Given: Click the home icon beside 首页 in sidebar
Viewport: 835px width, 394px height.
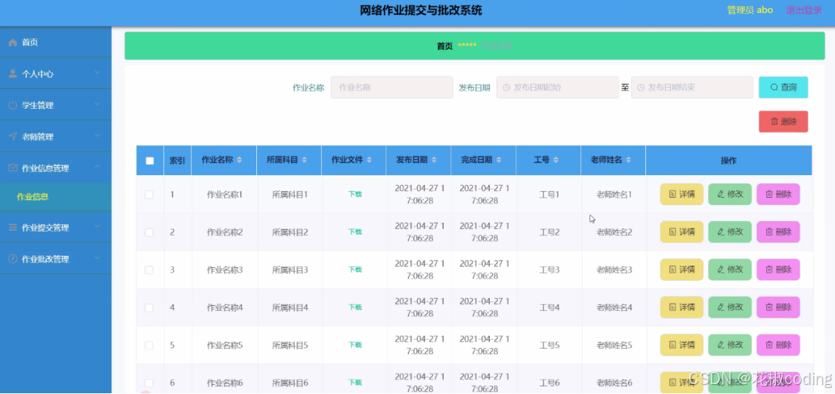Looking at the screenshot, I should click(x=13, y=42).
